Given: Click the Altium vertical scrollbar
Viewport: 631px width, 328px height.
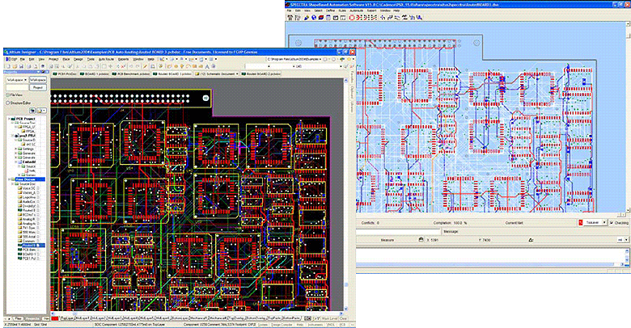Looking at the screenshot, I should pyautogui.click(x=346, y=193).
